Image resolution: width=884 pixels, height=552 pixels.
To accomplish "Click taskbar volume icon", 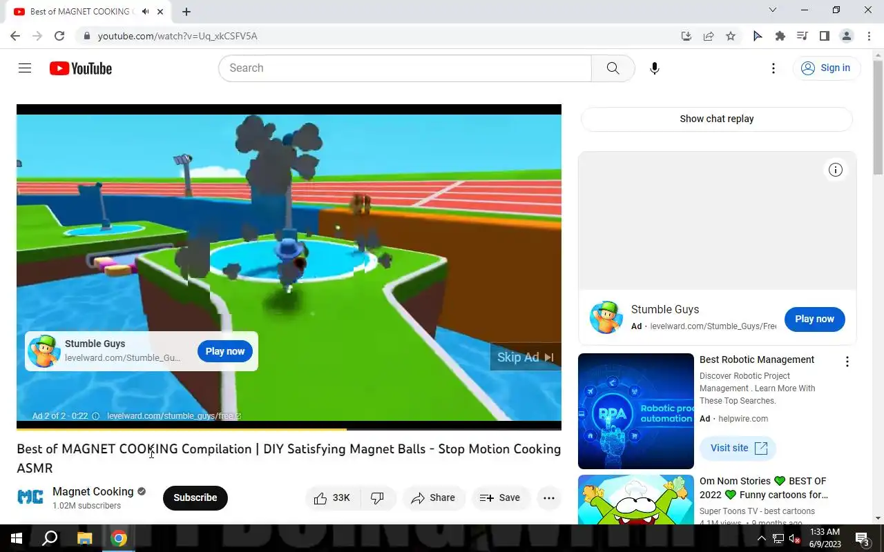I will coord(794,539).
